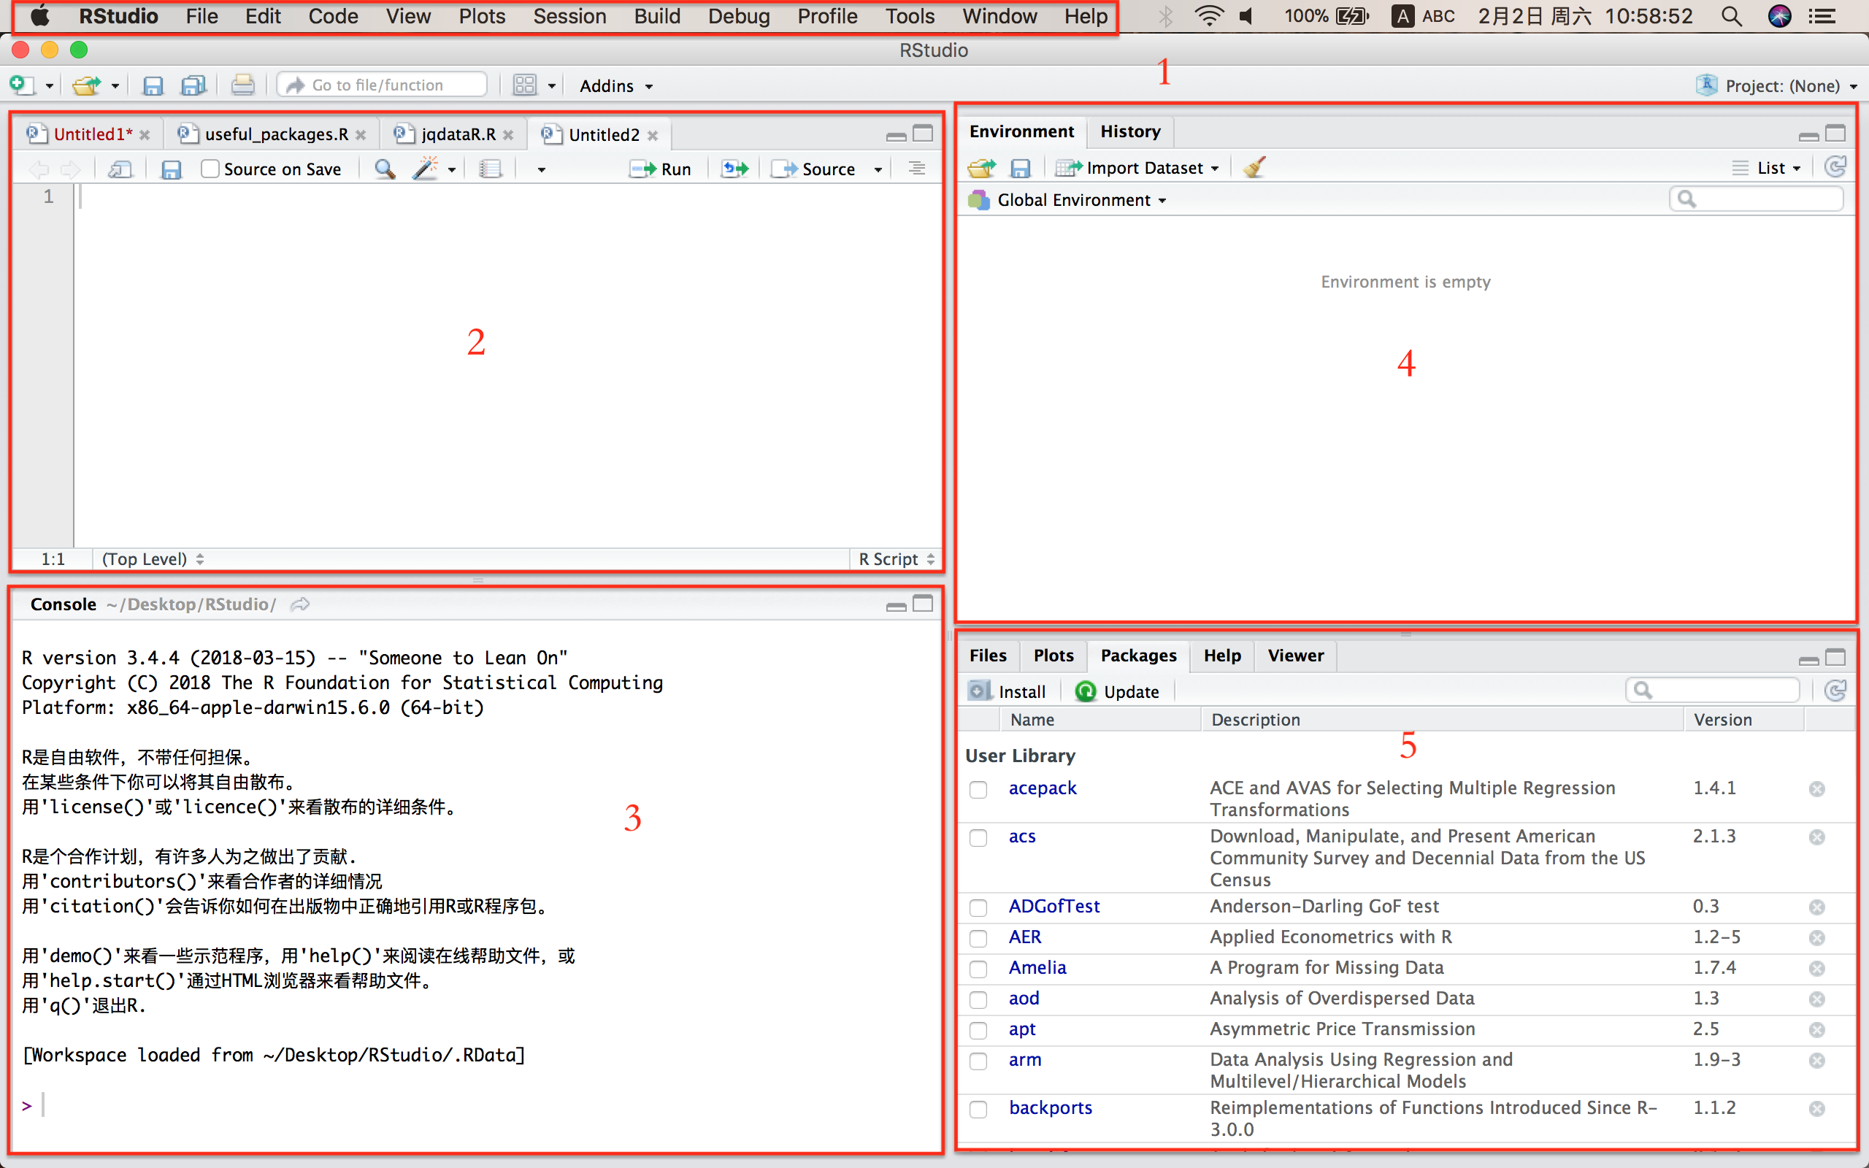Screen dimensions: 1869x1168
Task: Open the backports package link
Action: click(1050, 1107)
